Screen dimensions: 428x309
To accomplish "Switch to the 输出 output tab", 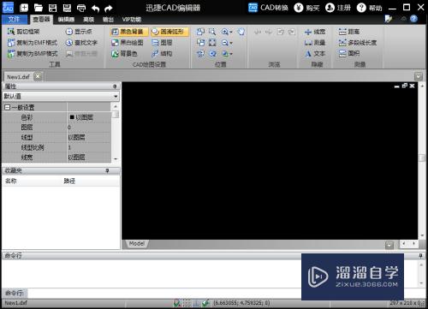I will [x=108, y=20].
